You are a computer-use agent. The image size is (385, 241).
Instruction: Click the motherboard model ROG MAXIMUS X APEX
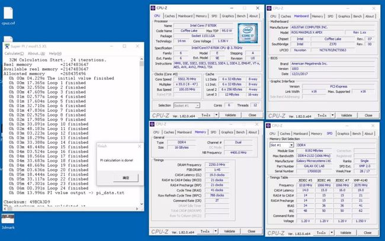point(317,33)
